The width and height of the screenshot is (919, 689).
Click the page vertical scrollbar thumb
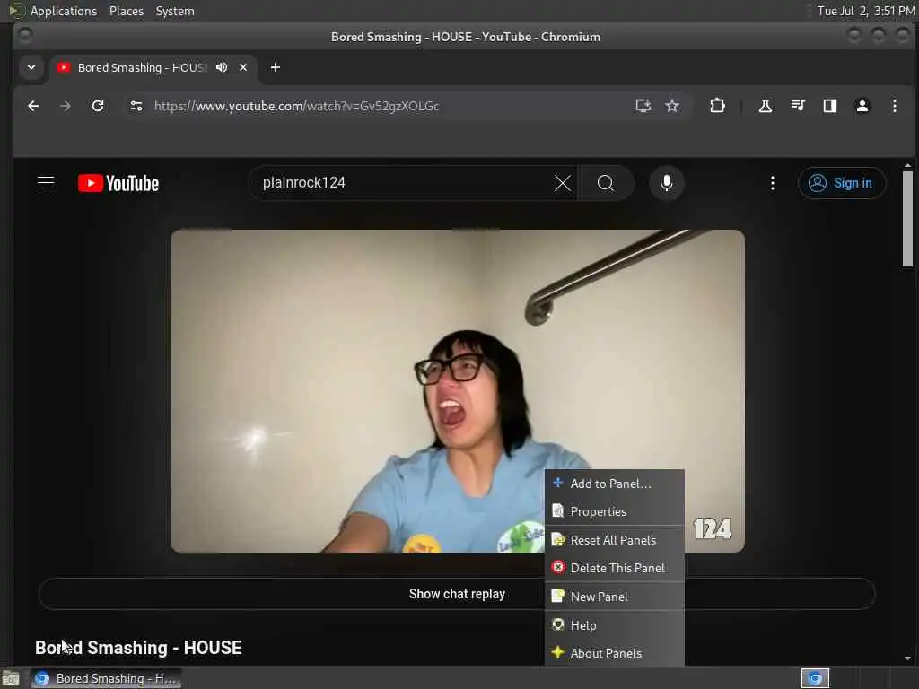click(907, 219)
